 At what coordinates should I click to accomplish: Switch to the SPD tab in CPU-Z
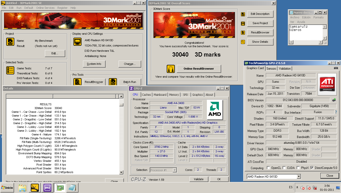pos(185,95)
